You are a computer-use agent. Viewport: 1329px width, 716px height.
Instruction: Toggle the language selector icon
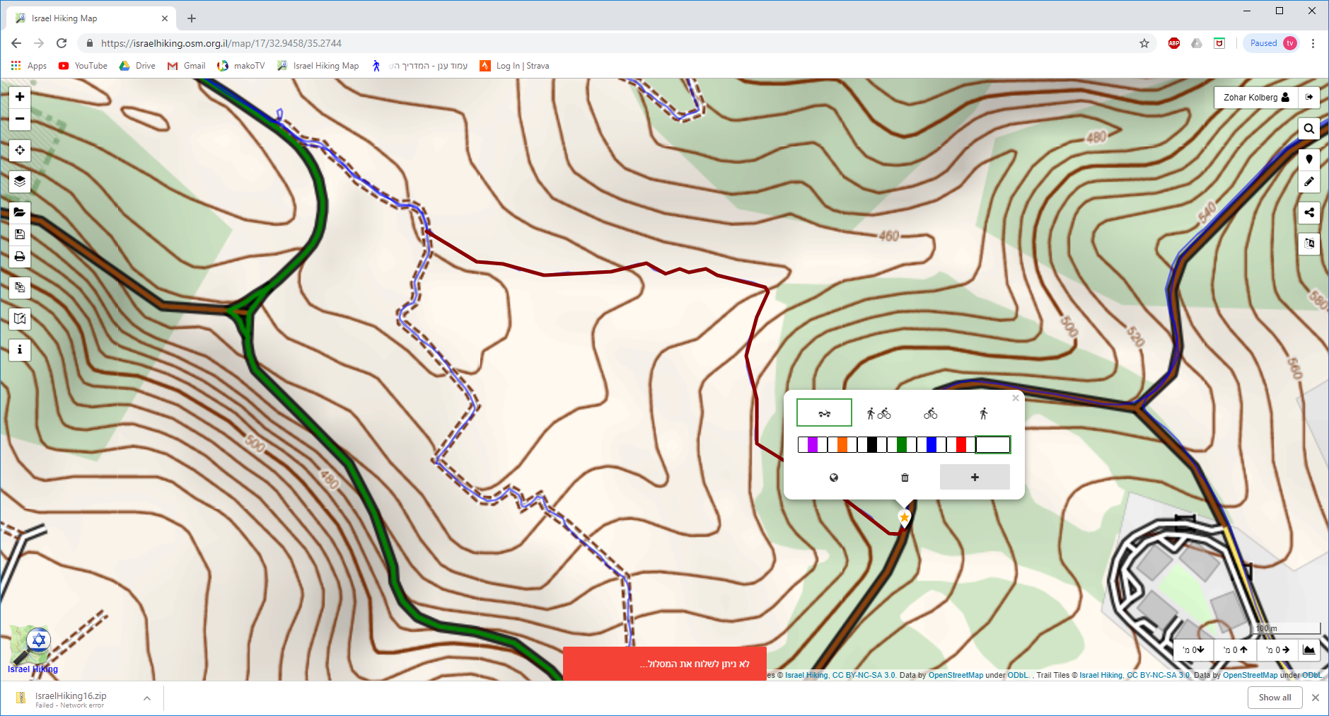pos(1309,244)
